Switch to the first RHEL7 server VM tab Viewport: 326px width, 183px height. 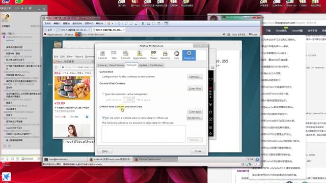click(73, 30)
